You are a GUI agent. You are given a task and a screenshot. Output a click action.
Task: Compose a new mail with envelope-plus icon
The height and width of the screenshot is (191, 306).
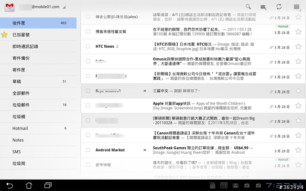tap(263, 7)
